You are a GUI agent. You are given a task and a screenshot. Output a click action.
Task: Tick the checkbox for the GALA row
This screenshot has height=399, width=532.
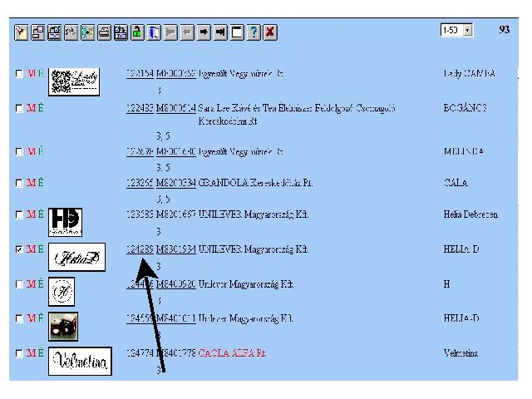[19, 183]
